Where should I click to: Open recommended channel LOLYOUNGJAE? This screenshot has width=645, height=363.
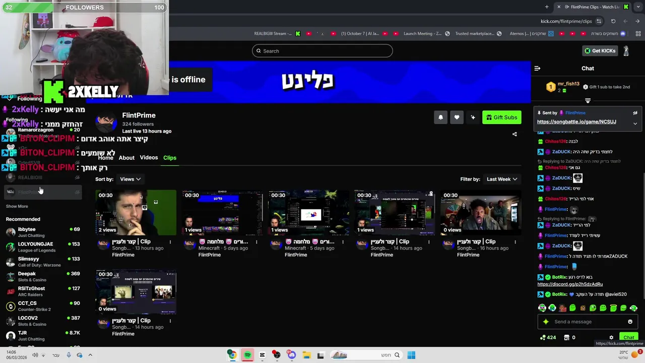click(43, 247)
